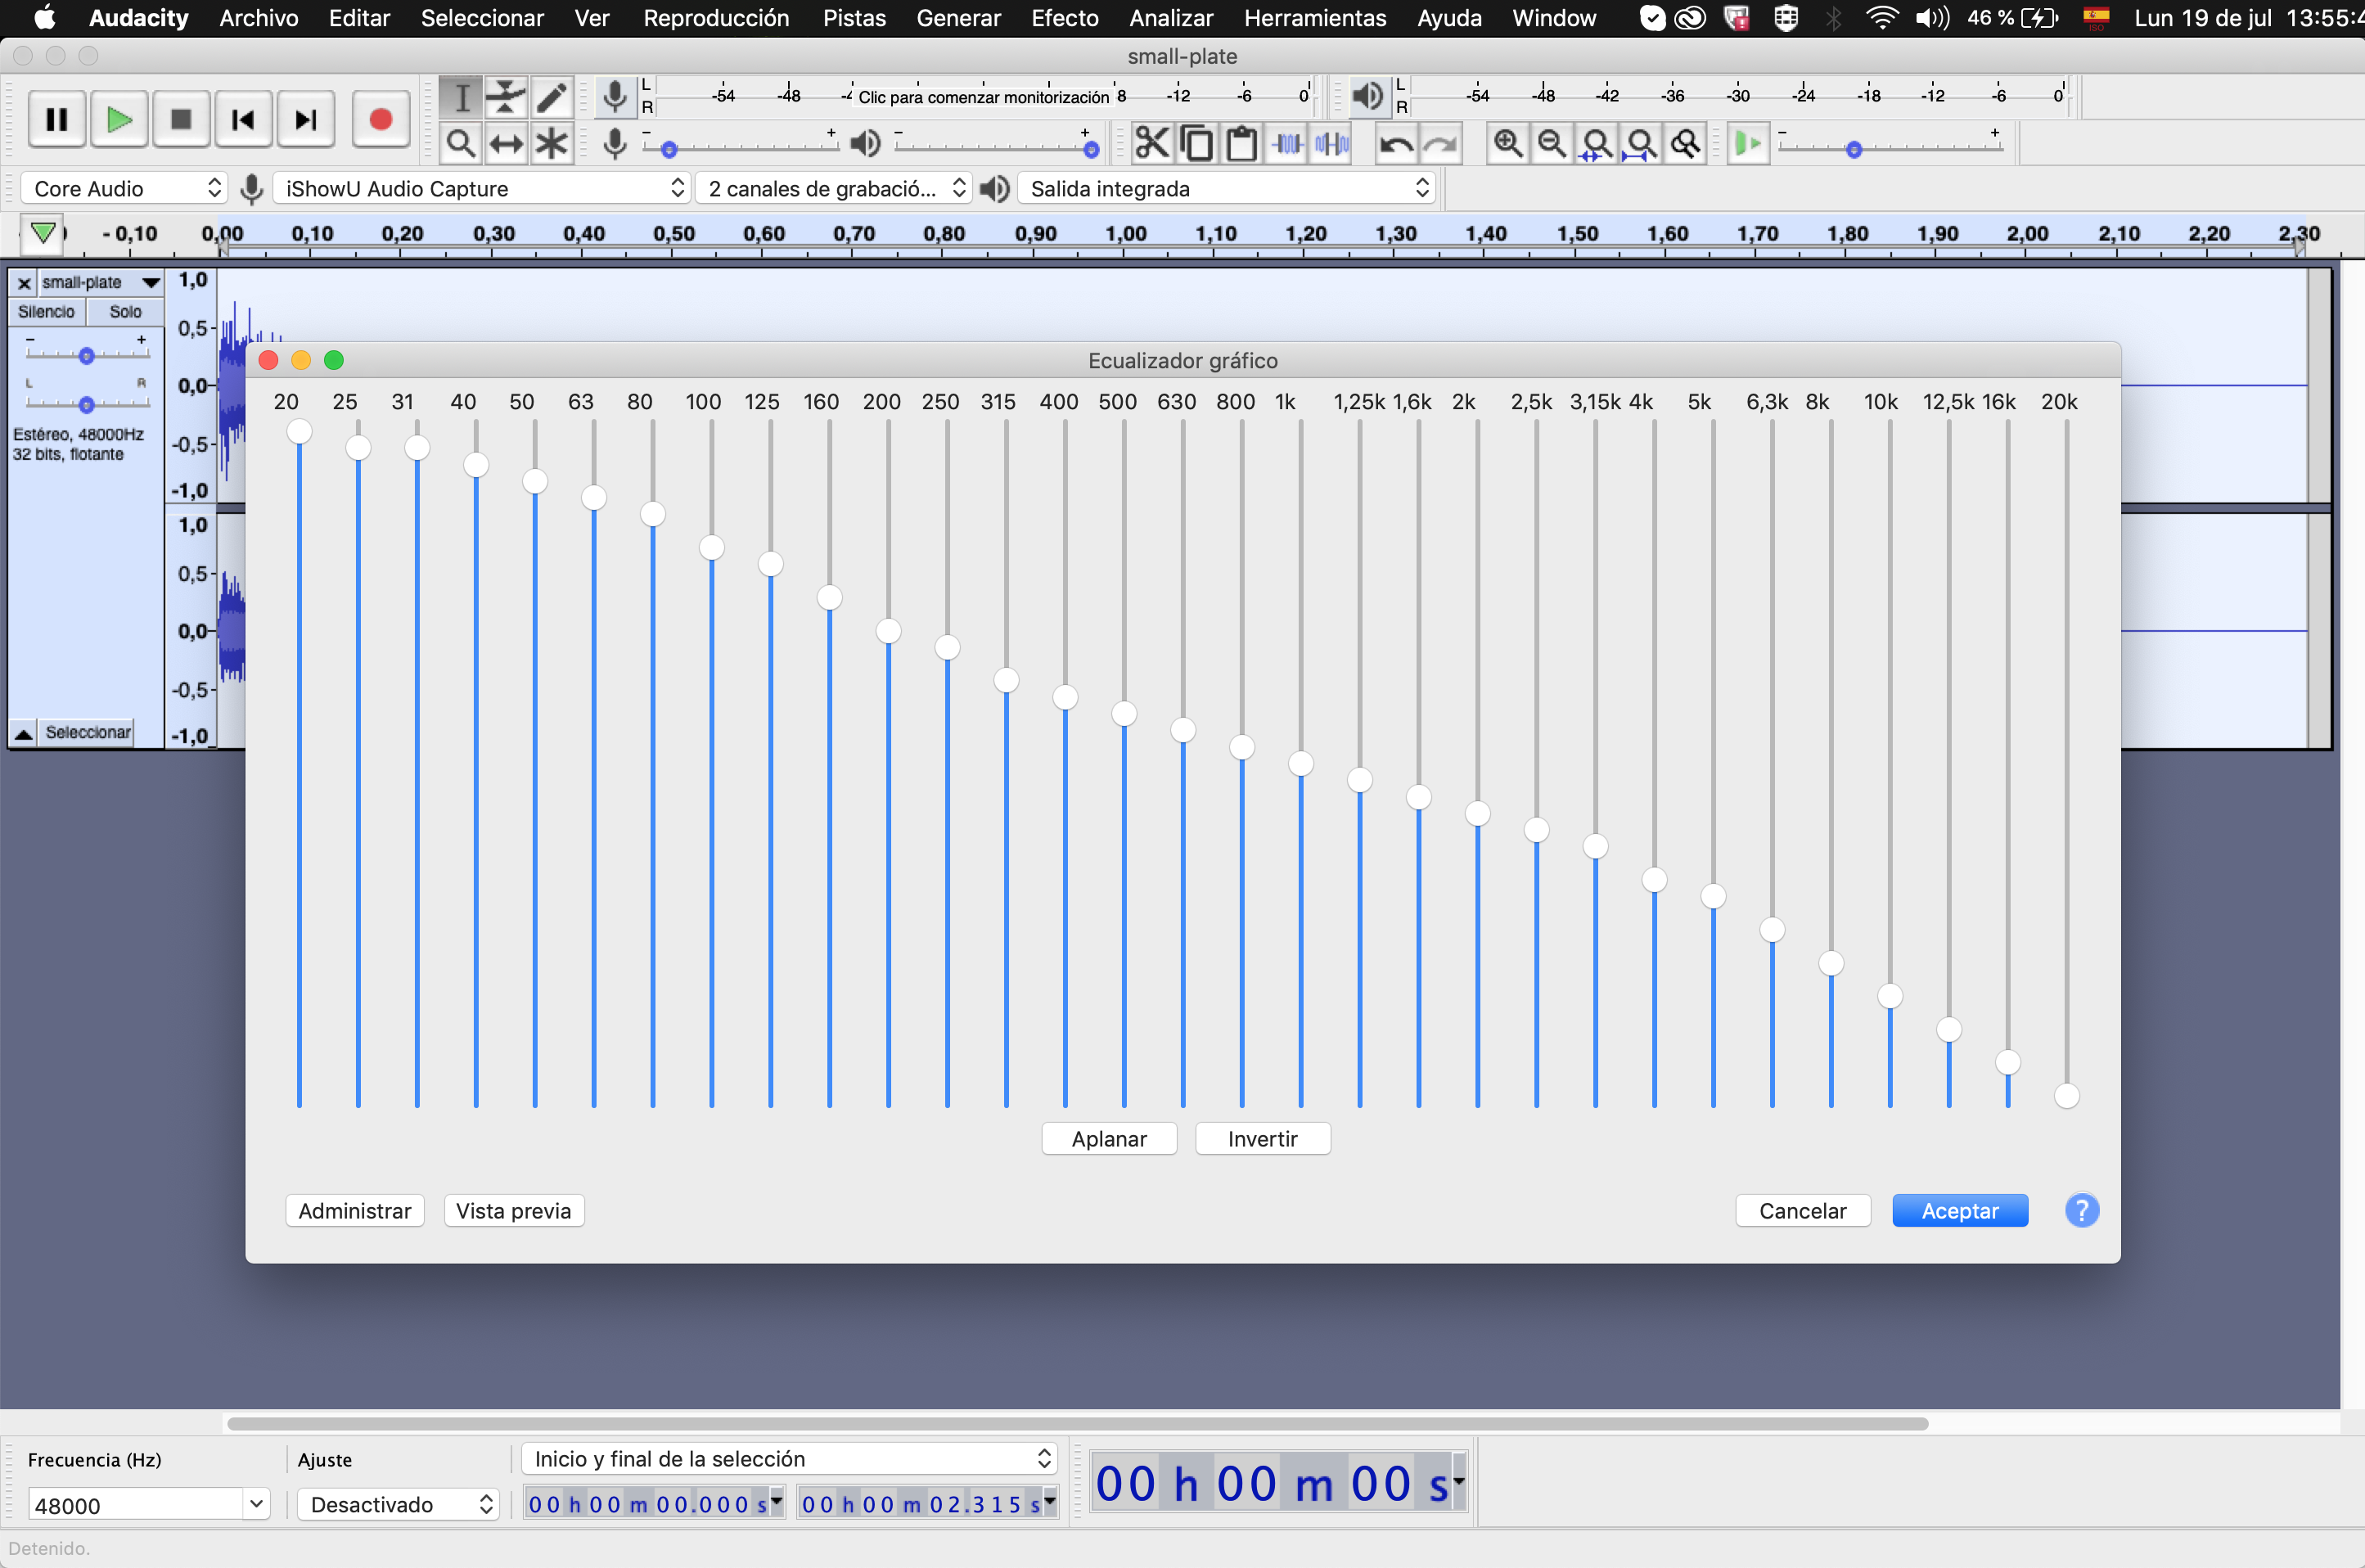Open the Efecto menu
2365x1568 pixels.
pyautogui.click(x=1064, y=18)
